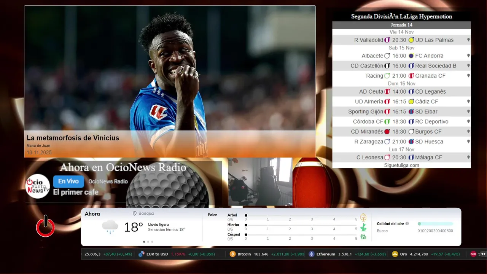Click the EUR to USD flag icon
The width and height of the screenshot is (487, 274).
coord(142,254)
